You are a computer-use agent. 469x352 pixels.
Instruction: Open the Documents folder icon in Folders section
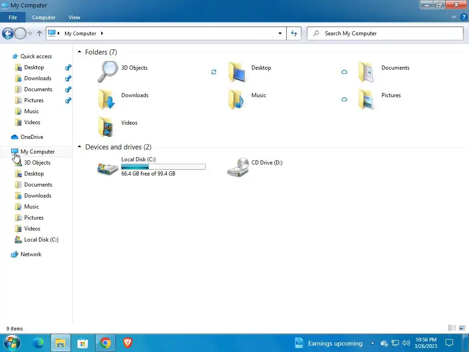[366, 72]
